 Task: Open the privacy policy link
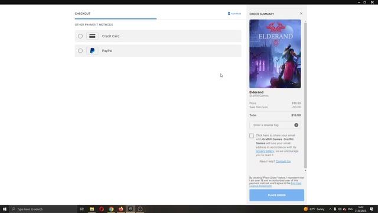[265, 151]
